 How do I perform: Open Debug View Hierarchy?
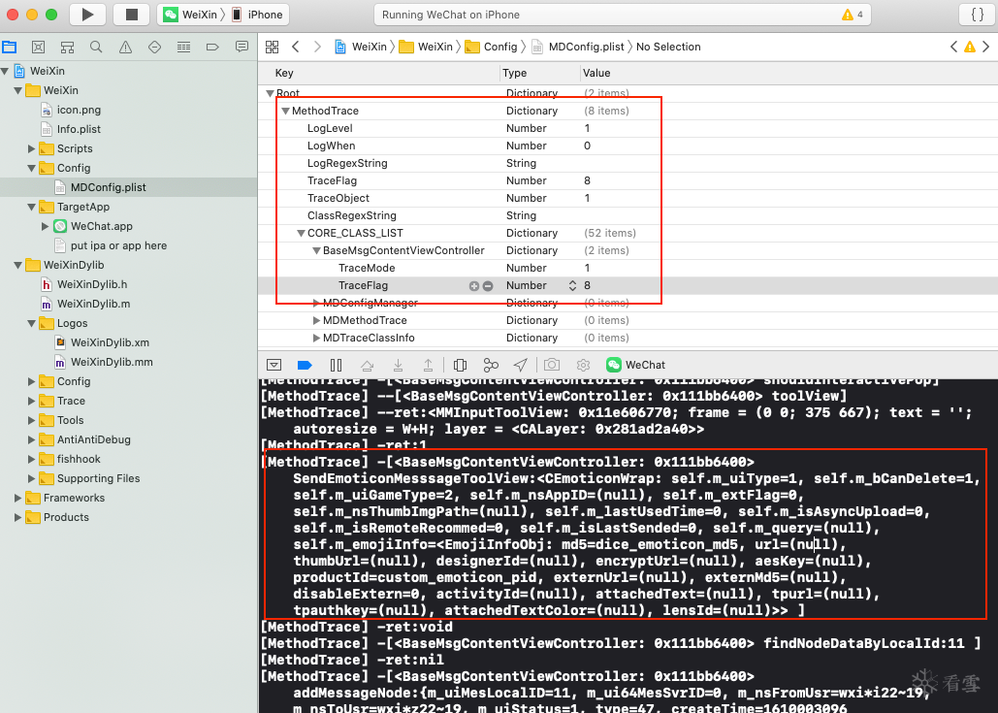point(460,365)
